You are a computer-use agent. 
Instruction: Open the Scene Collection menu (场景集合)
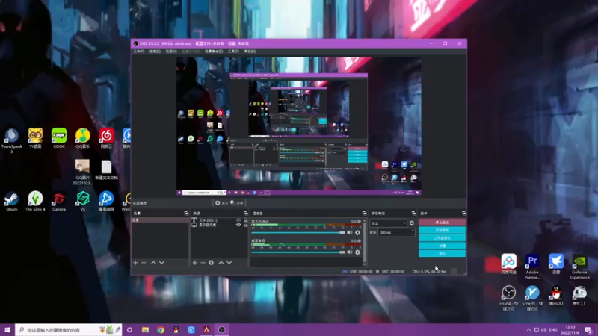[214, 52]
